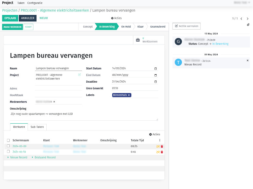253x189 pixels.
Task: Unlink the 2024-05-09 werkuren row
Action: click(158, 146)
